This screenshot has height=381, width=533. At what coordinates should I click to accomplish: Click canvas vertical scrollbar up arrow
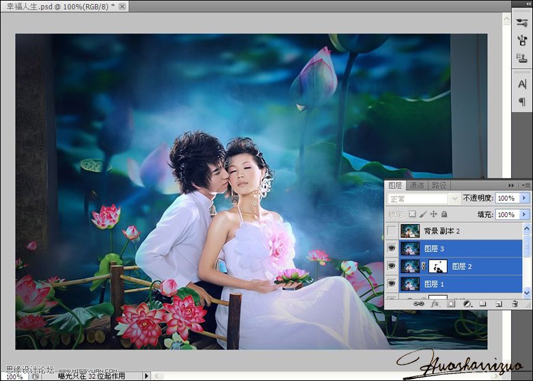(506, 18)
